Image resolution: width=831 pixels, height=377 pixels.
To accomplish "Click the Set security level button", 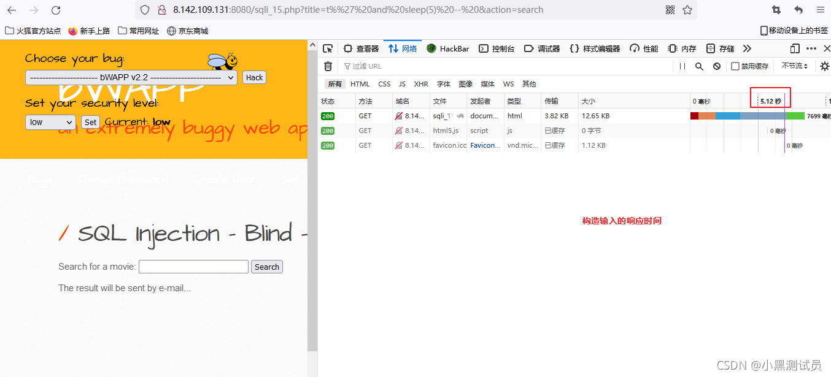I will click(x=90, y=122).
